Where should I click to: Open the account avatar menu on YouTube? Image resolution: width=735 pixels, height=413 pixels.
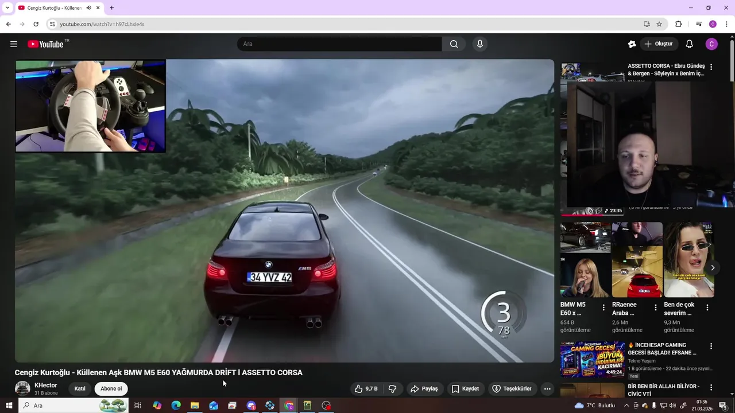[x=711, y=44]
